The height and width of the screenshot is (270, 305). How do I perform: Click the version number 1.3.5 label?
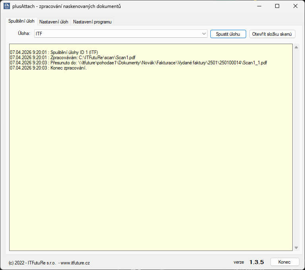(256, 262)
